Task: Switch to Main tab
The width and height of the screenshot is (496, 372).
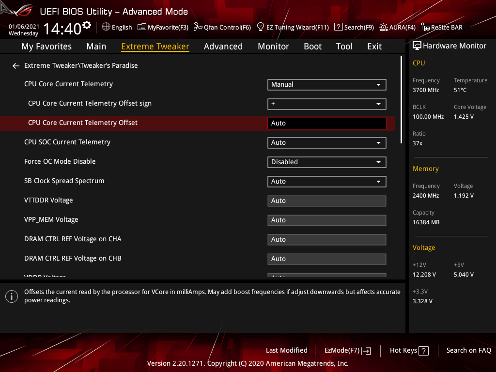Action: click(x=96, y=46)
